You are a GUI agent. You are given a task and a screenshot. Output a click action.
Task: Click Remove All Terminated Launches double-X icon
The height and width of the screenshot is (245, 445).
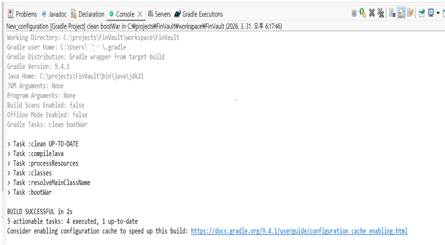tap(381, 13)
